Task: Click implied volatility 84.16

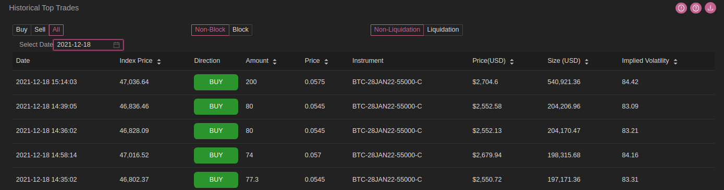Action: tap(630, 155)
